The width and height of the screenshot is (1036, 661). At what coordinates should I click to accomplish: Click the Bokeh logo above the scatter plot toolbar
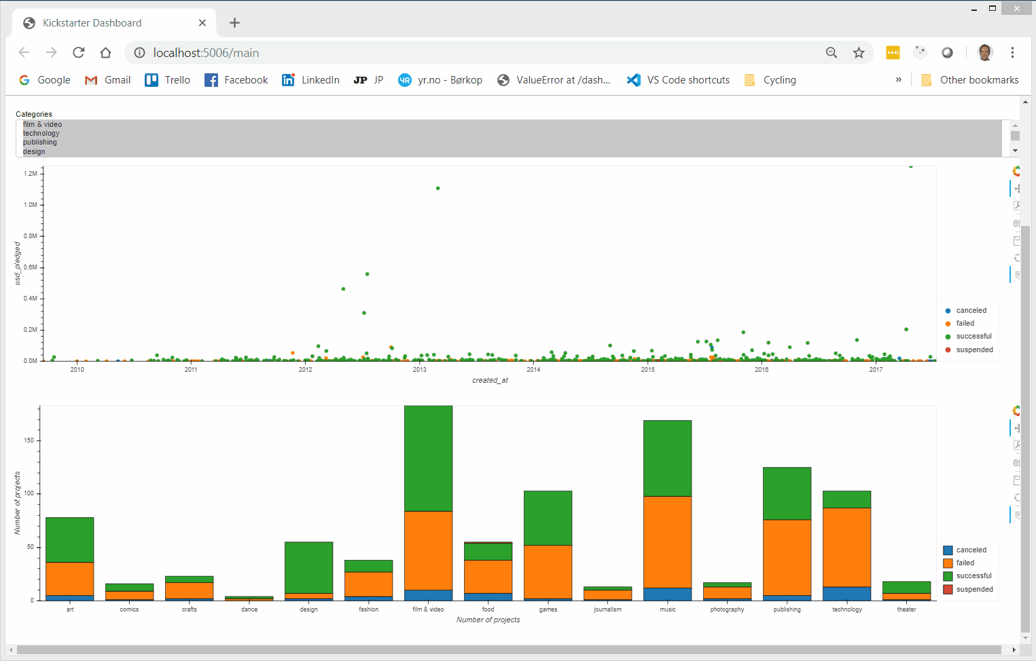[x=1016, y=171]
